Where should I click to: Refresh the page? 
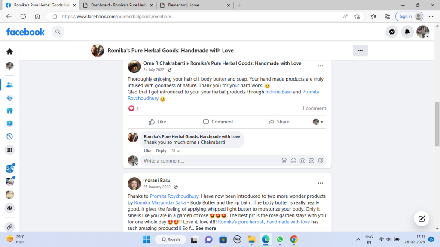[x=23, y=17]
